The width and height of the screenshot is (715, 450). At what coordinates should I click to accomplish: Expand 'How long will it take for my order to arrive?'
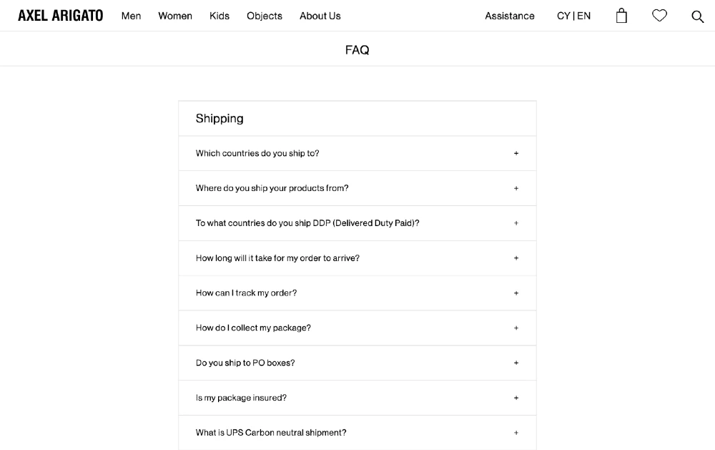(277, 258)
